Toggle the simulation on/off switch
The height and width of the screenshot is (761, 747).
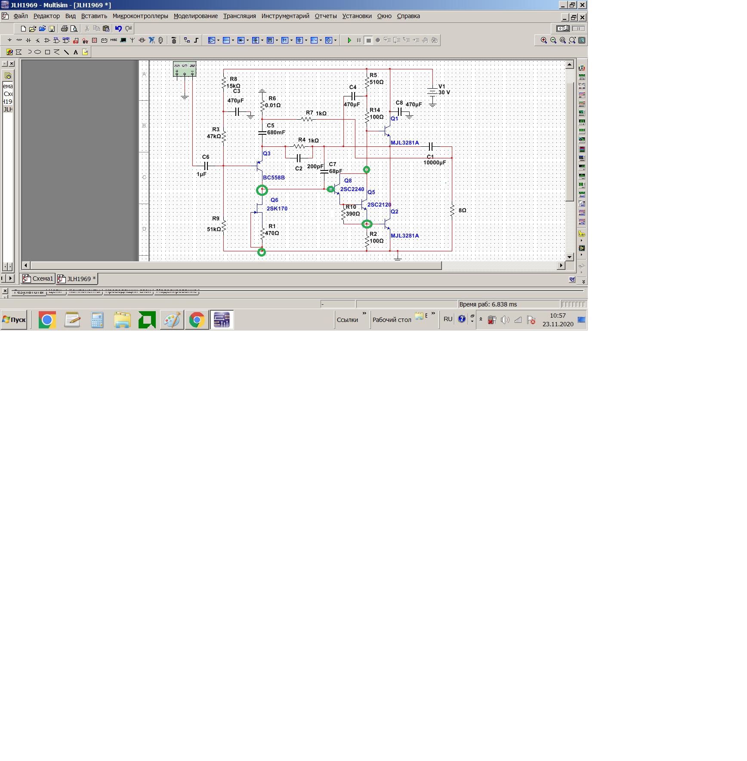[x=563, y=28]
